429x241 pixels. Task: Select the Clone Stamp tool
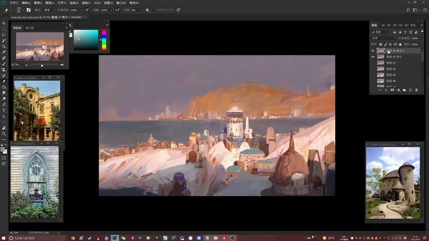tap(4, 70)
